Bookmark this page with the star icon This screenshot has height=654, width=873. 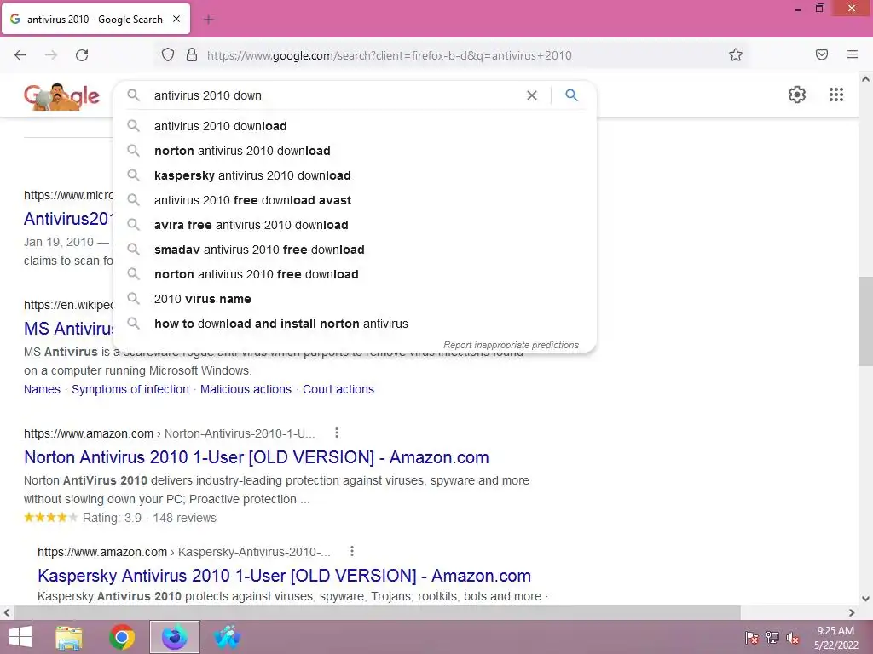click(736, 55)
